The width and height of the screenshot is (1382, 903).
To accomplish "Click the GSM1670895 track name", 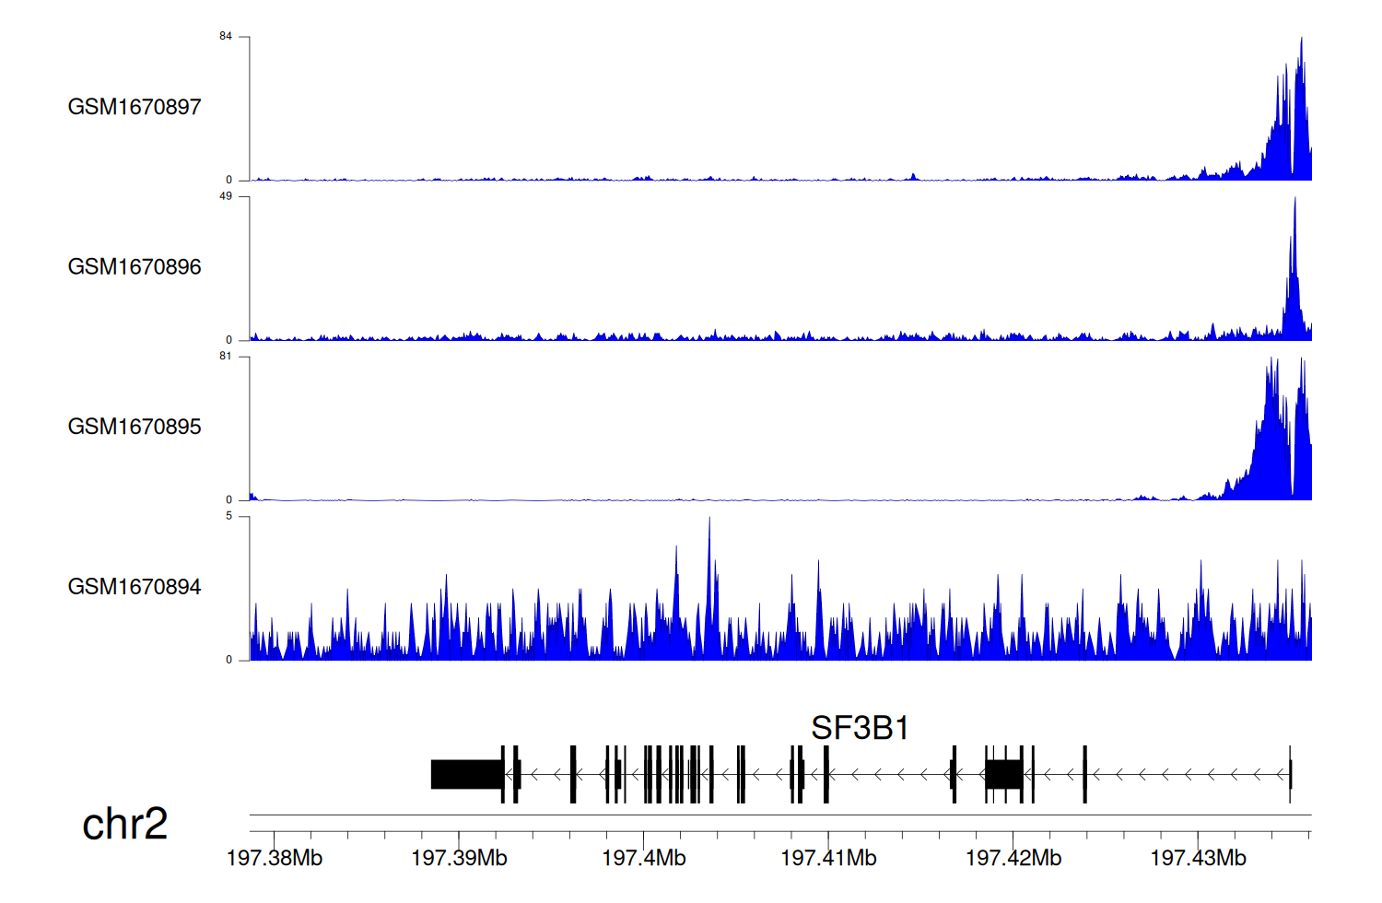I will [135, 427].
